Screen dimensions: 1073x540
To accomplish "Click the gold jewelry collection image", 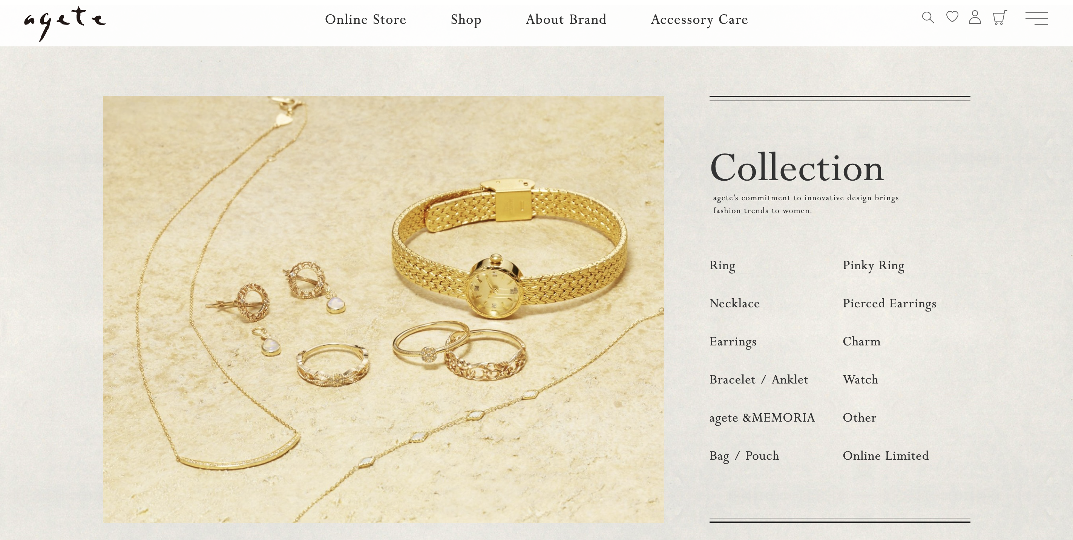I will pos(384,309).
